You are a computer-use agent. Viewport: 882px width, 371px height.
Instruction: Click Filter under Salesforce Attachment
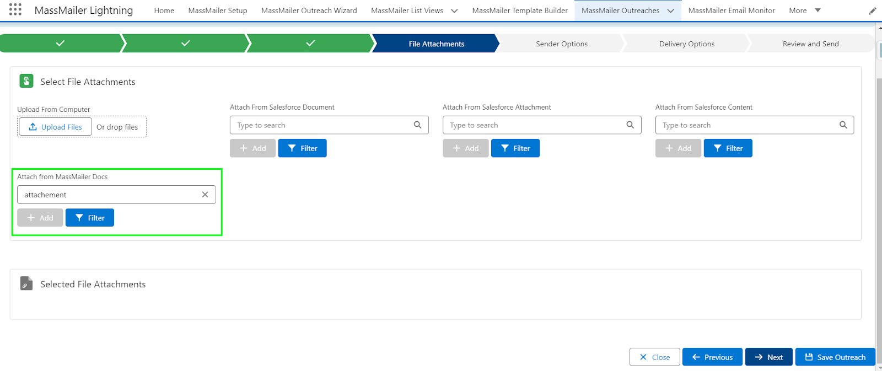(x=515, y=148)
